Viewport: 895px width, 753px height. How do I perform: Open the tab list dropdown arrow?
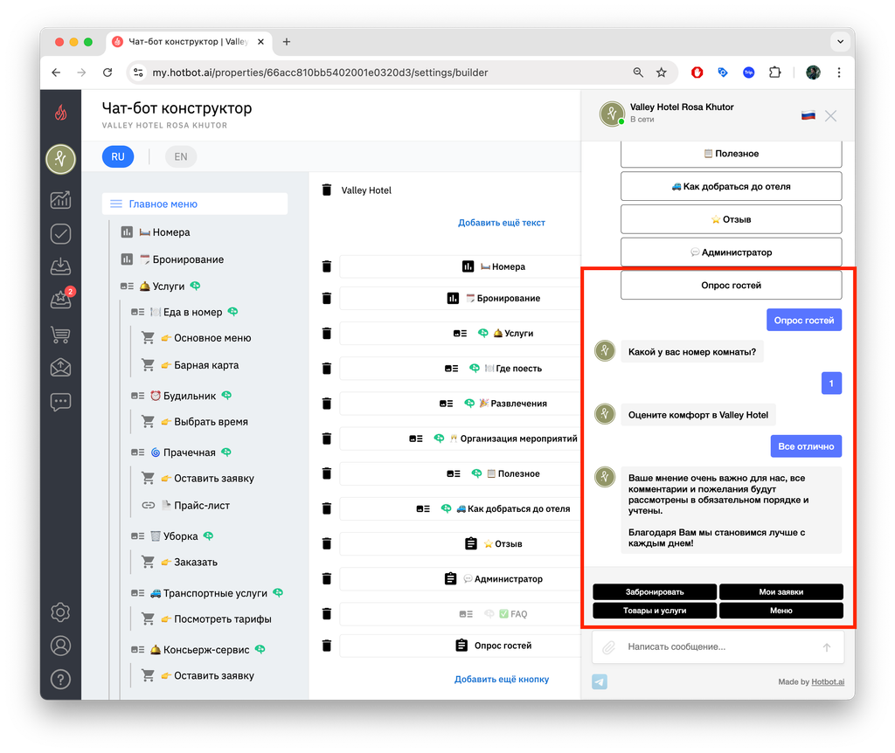pos(840,42)
